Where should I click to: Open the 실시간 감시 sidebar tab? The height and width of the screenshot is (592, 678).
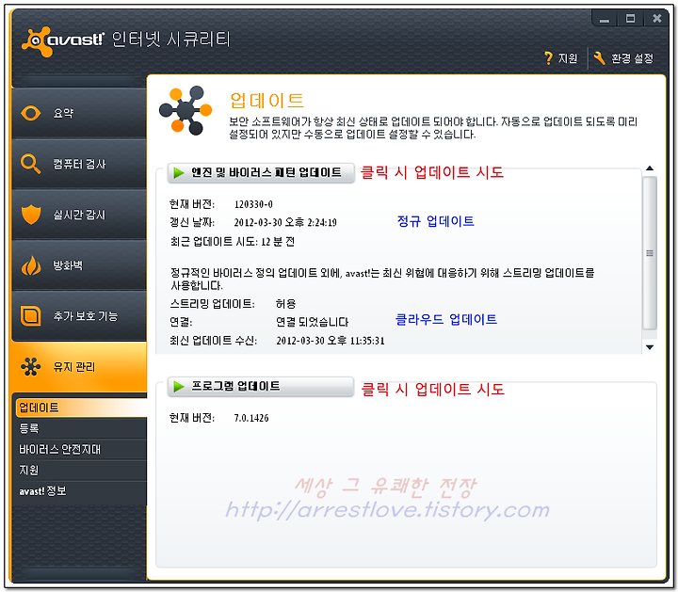pos(79,215)
